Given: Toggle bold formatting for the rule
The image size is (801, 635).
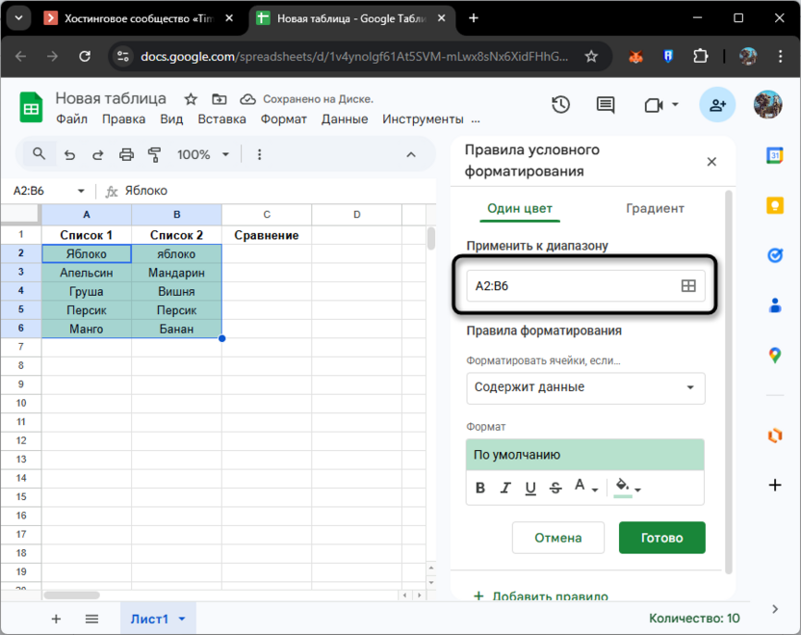Looking at the screenshot, I should tap(480, 488).
